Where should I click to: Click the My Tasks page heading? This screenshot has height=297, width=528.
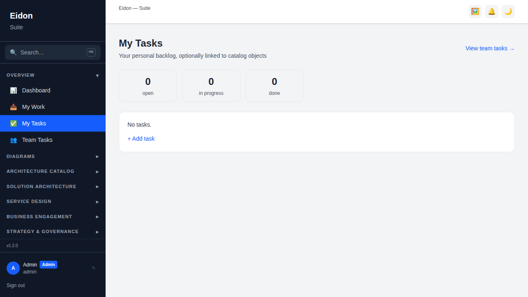(x=141, y=43)
